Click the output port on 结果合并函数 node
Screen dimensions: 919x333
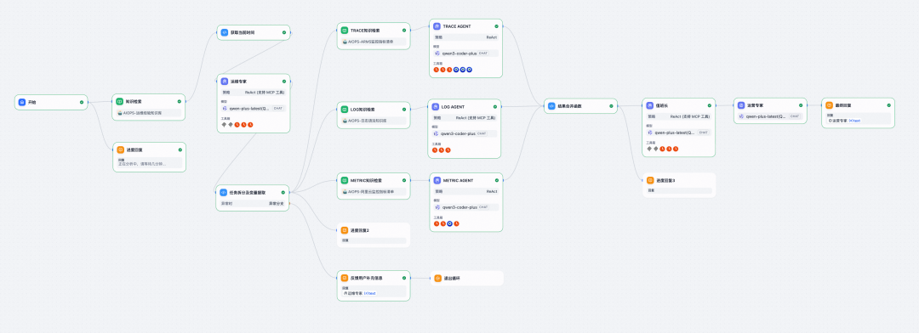[x=618, y=106]
